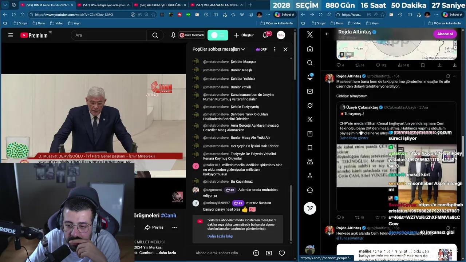Close the live chat panel

tap(285, 49)
